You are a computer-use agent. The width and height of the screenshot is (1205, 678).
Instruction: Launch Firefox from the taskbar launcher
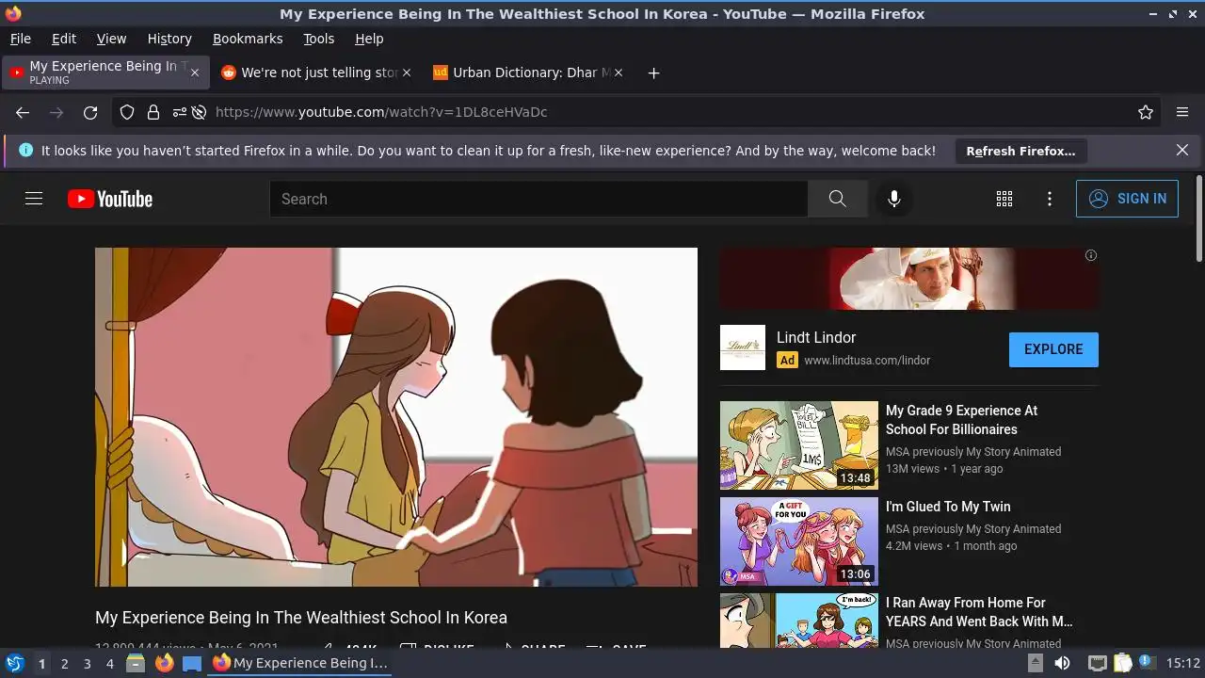(164, 663)
